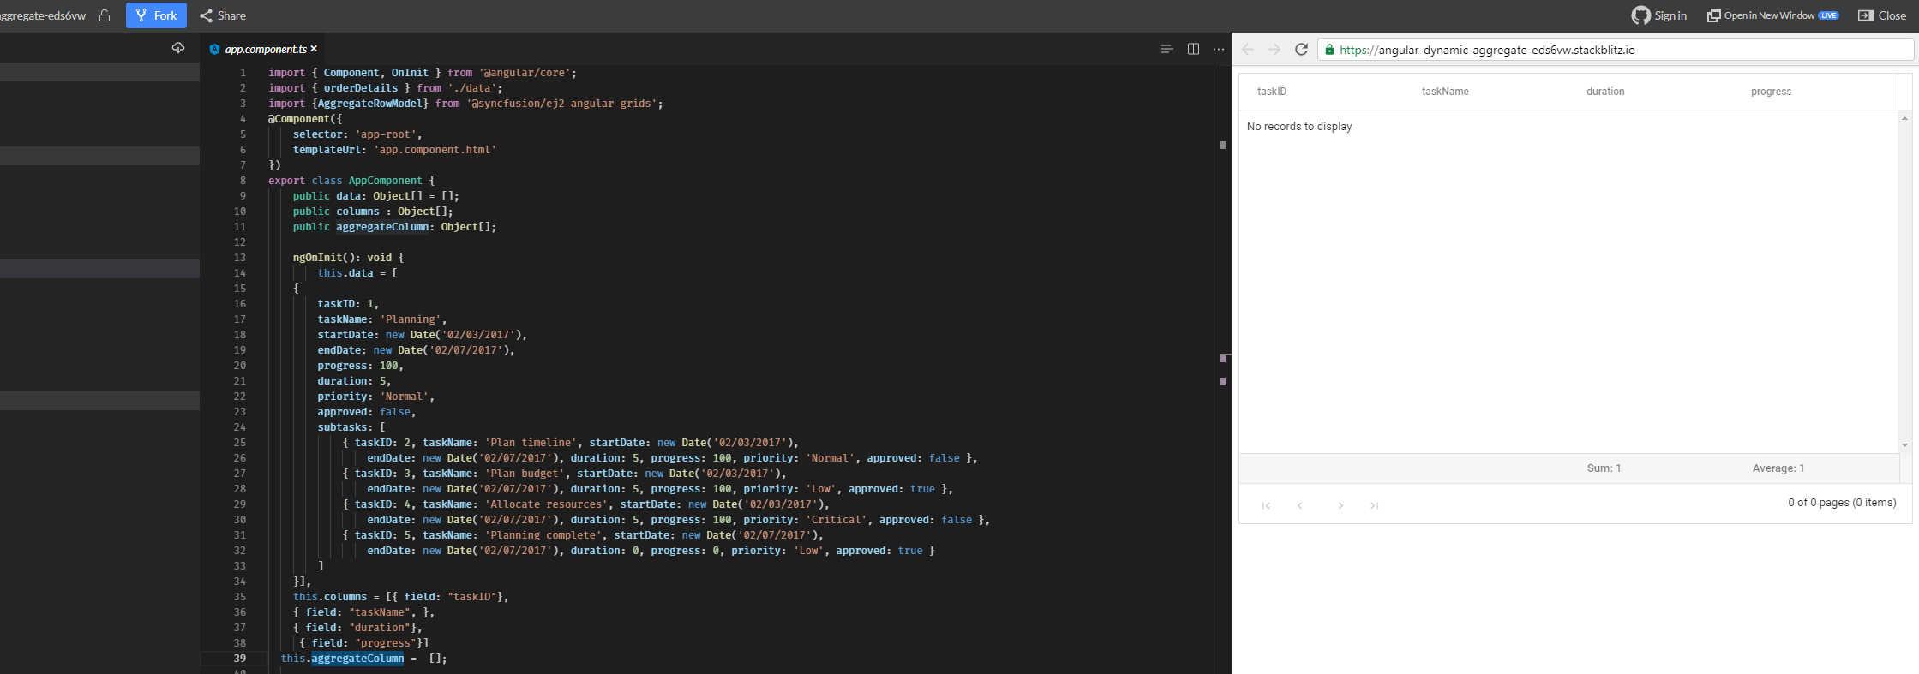Click grid scrollbar up arrow
This screenshot has width=1919, height=674.
[1904, 118]
